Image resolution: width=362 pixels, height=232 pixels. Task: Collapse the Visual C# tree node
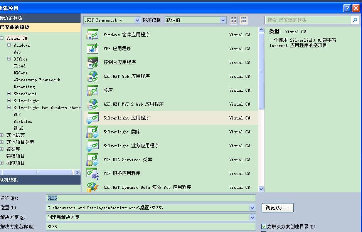pos(2,38)
